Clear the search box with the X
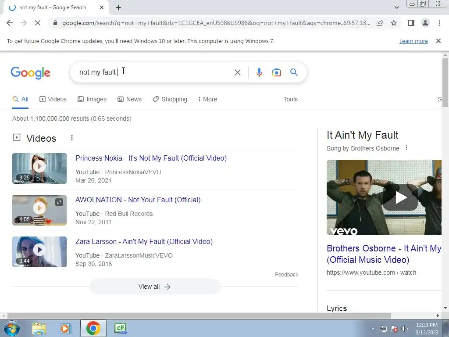The width and height of the screenshot is (449, 337). 237,72
